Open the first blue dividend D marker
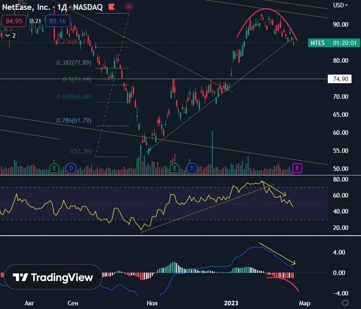 click(71, 168)
